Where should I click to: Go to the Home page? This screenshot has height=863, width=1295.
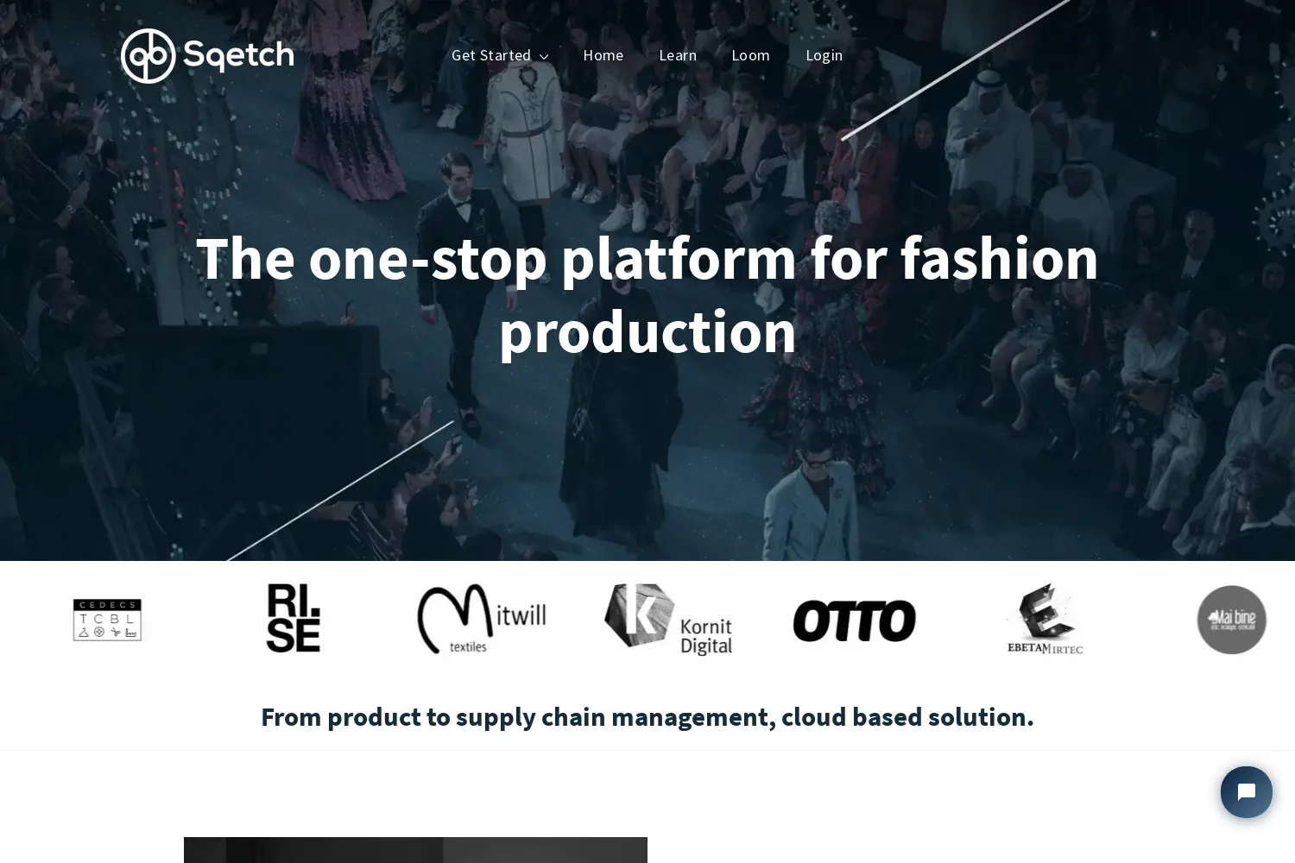pos(603,55)
